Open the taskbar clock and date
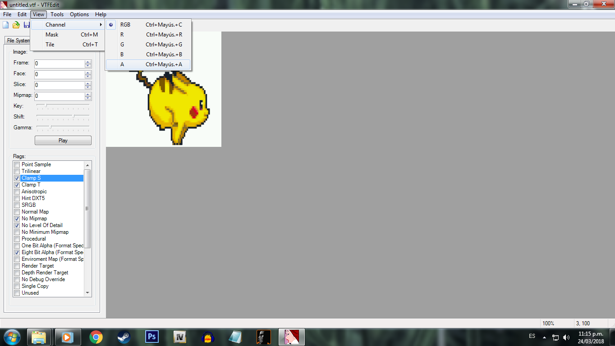 tap(591, 337)
